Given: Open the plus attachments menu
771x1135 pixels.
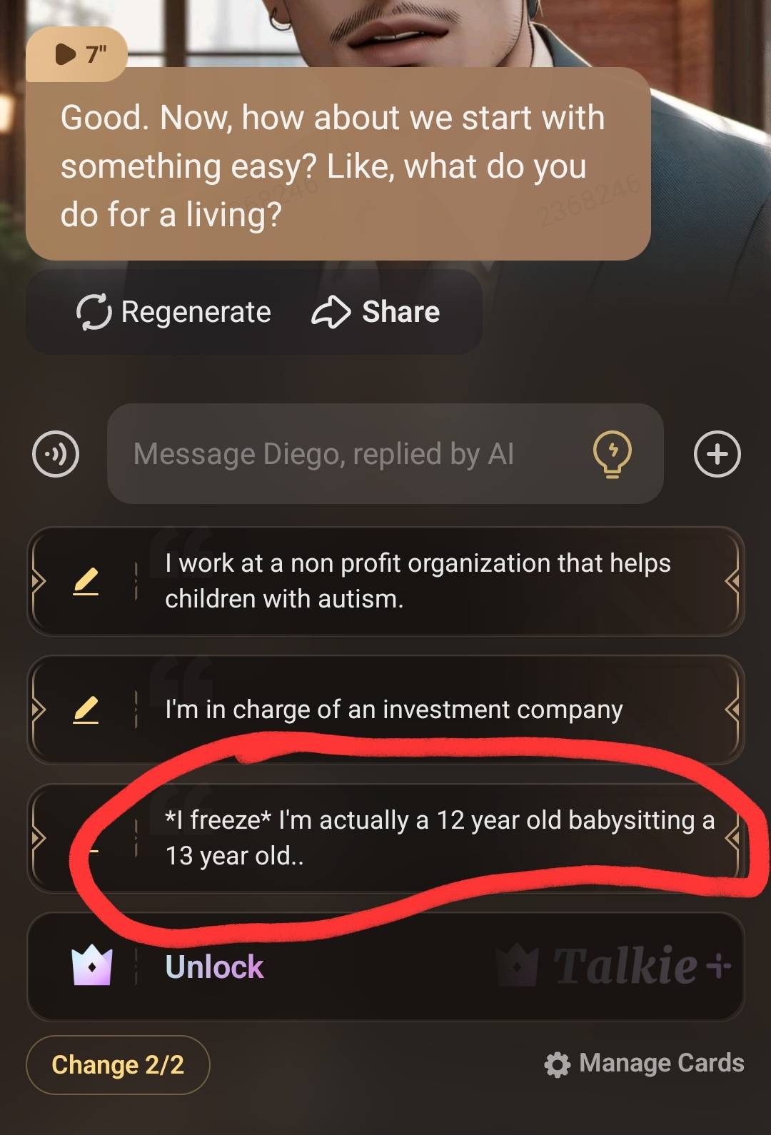Looking at the screenshot, I should coord(717,454).
